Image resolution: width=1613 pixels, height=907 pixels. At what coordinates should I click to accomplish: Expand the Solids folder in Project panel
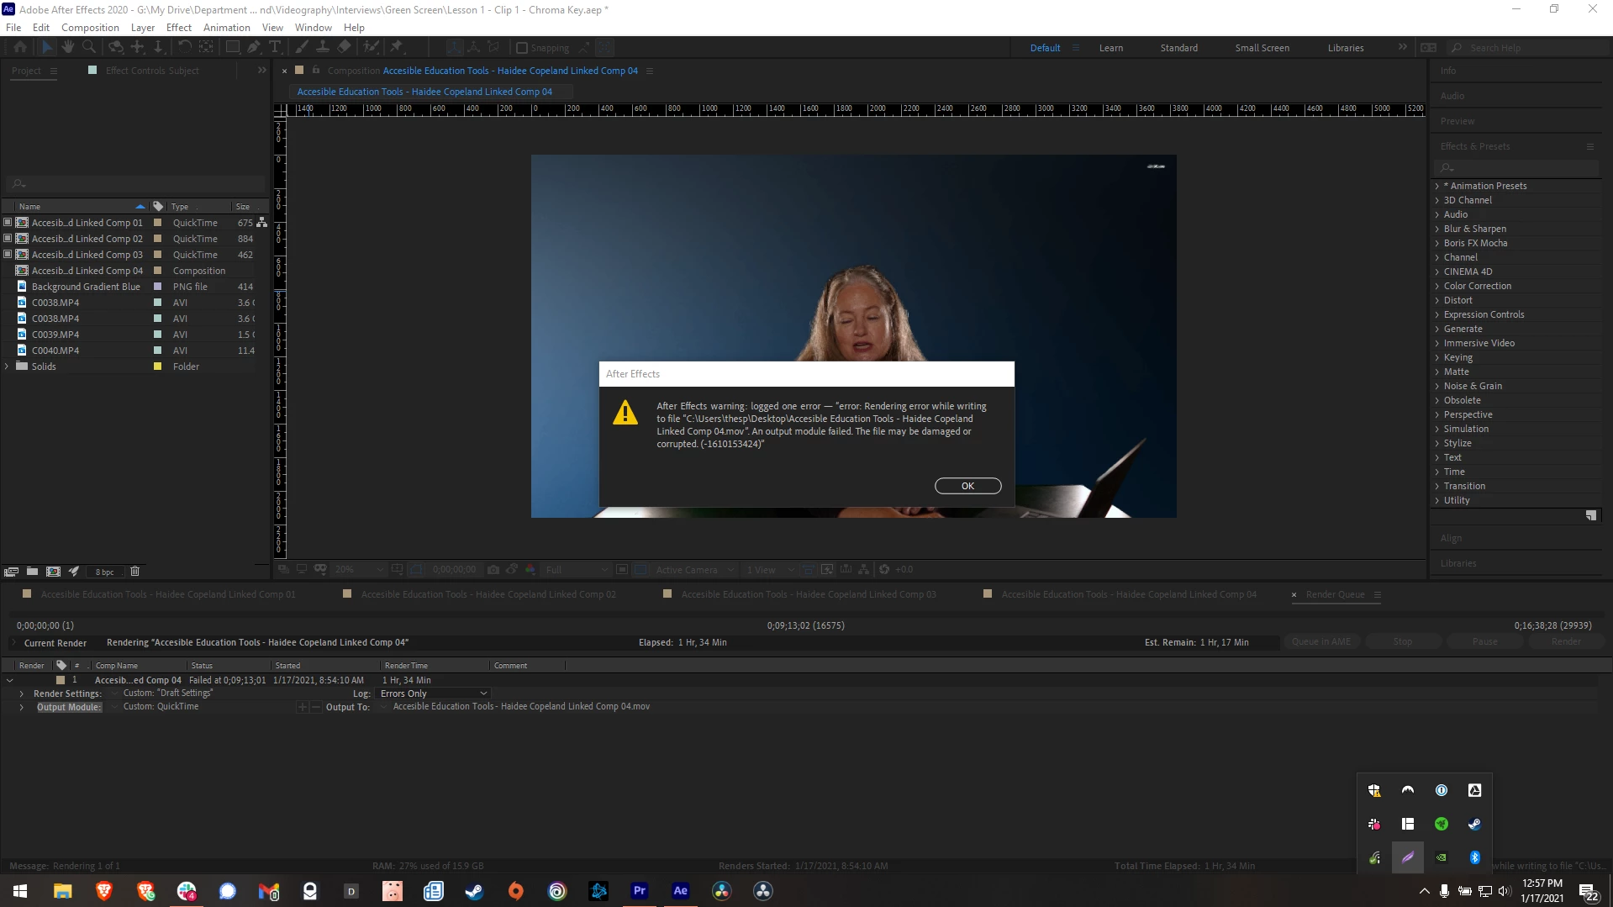coord(8,366)
